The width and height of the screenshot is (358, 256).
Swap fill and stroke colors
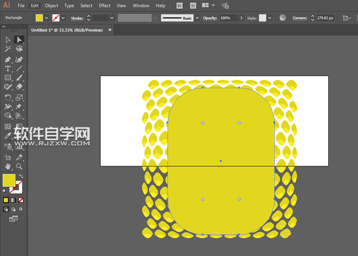click(21, 176)
